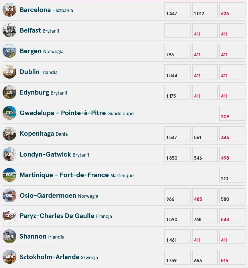Open the Shannon Irlandia destination link
Viewport: 248px width, 268px height.
[42, 236]
